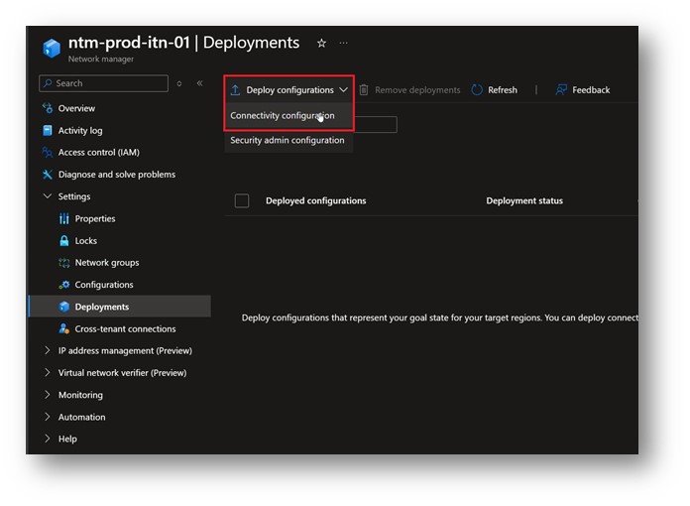The image size is (690, 506).
Task: Click the Network manager cube icon in header
Action: pyautogui.click(x=52, y=48)
